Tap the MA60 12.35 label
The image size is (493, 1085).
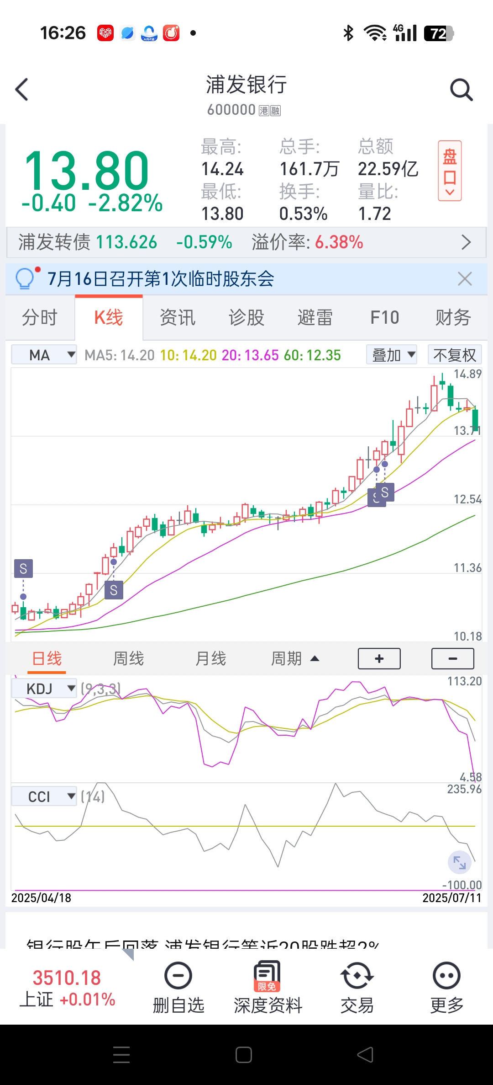point(312,355)
